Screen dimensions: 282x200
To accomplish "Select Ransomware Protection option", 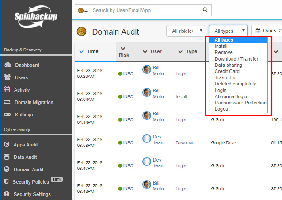I will point(238,103).
